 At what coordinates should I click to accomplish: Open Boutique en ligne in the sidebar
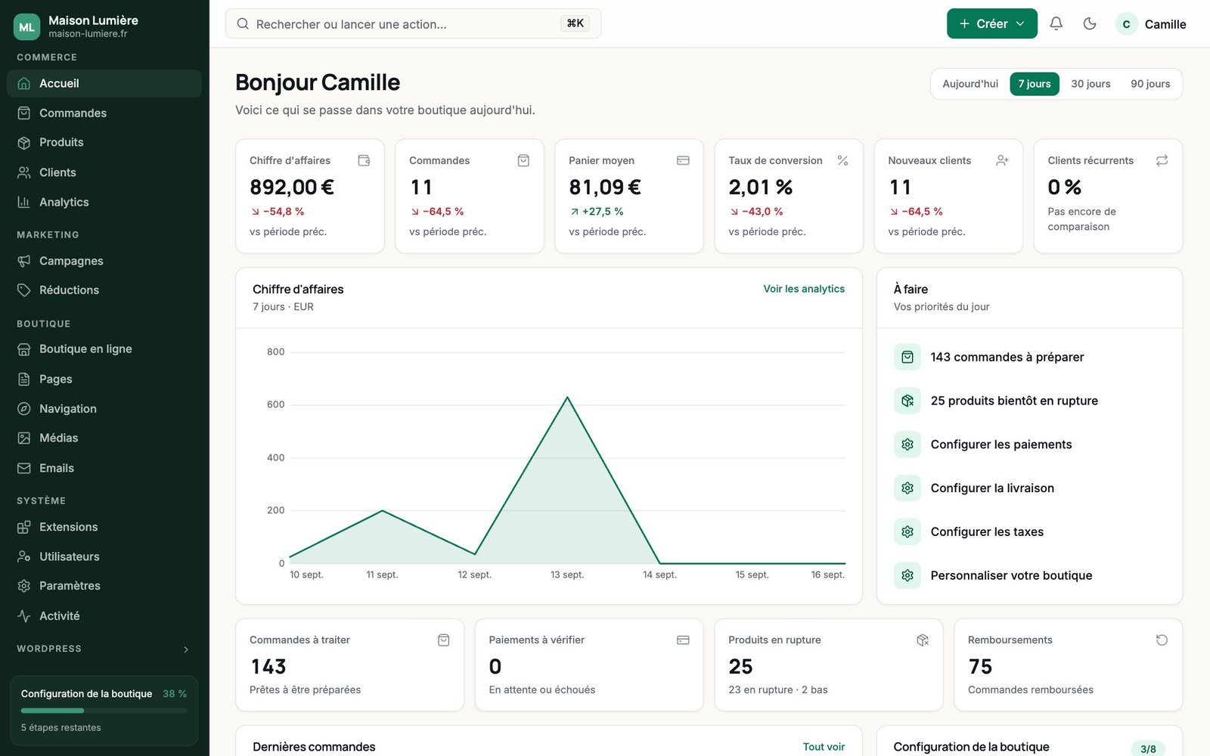tap(104, 349)
